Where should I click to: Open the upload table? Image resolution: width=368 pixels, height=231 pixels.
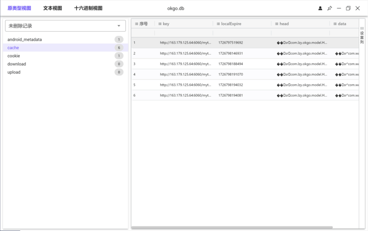coord(14,72)
